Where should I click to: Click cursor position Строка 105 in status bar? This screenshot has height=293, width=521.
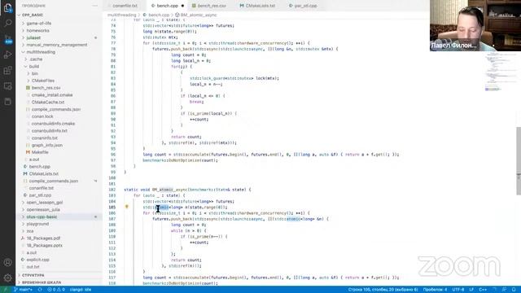[383, 290]
